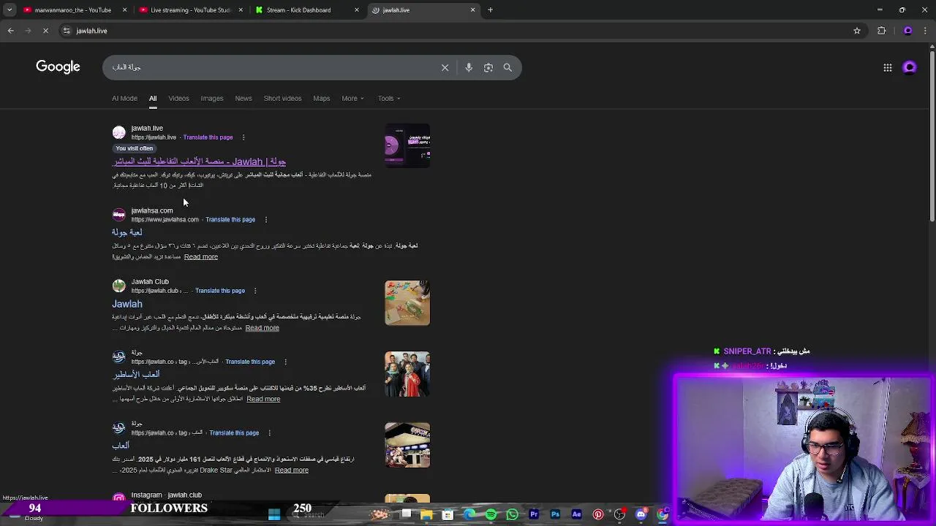Open Google account avatar
The width and height of the screenshot is (936, 526).
(x=910, y=67)
